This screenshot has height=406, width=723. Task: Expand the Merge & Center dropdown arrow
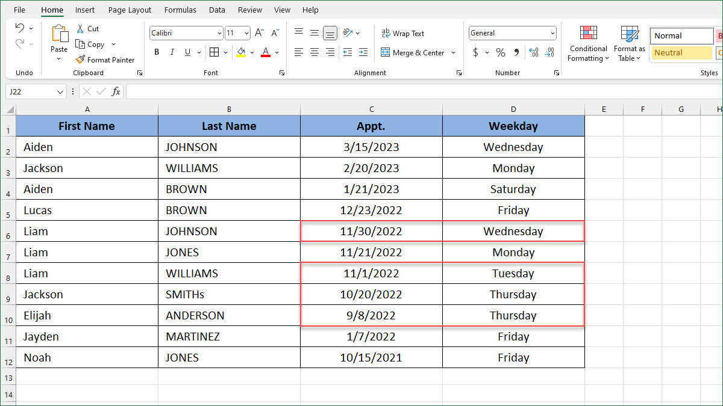(x=453, y=53)
